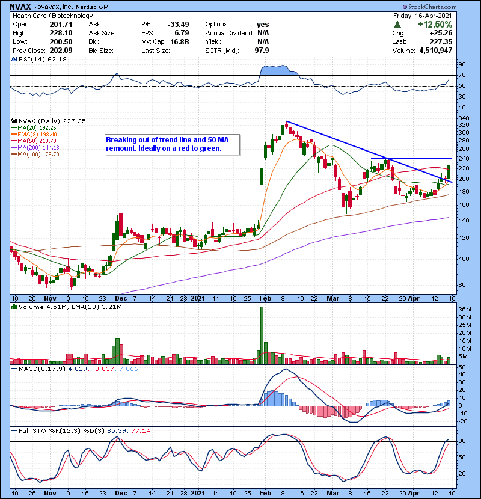Select the SCTR (Mid) value 97.9
481x499 pixels.
(262, 51)
